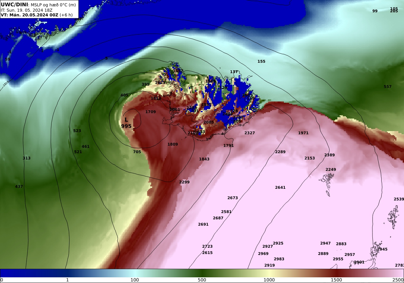Select the 2673 height value
Viewport: 404px width, 283px height.
point(233,198)
